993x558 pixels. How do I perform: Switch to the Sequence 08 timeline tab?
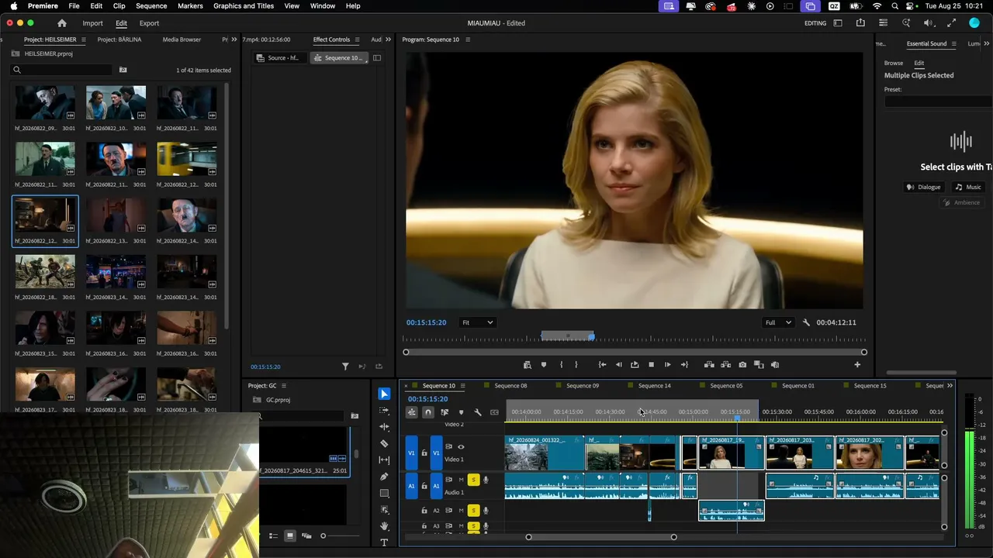pyautogui.click(x=510, y=386)
